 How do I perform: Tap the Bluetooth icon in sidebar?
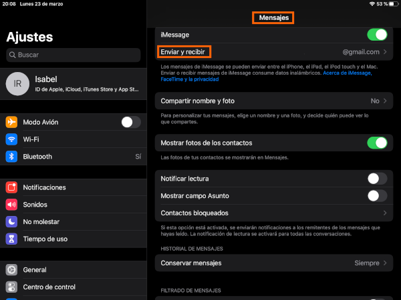11,157
